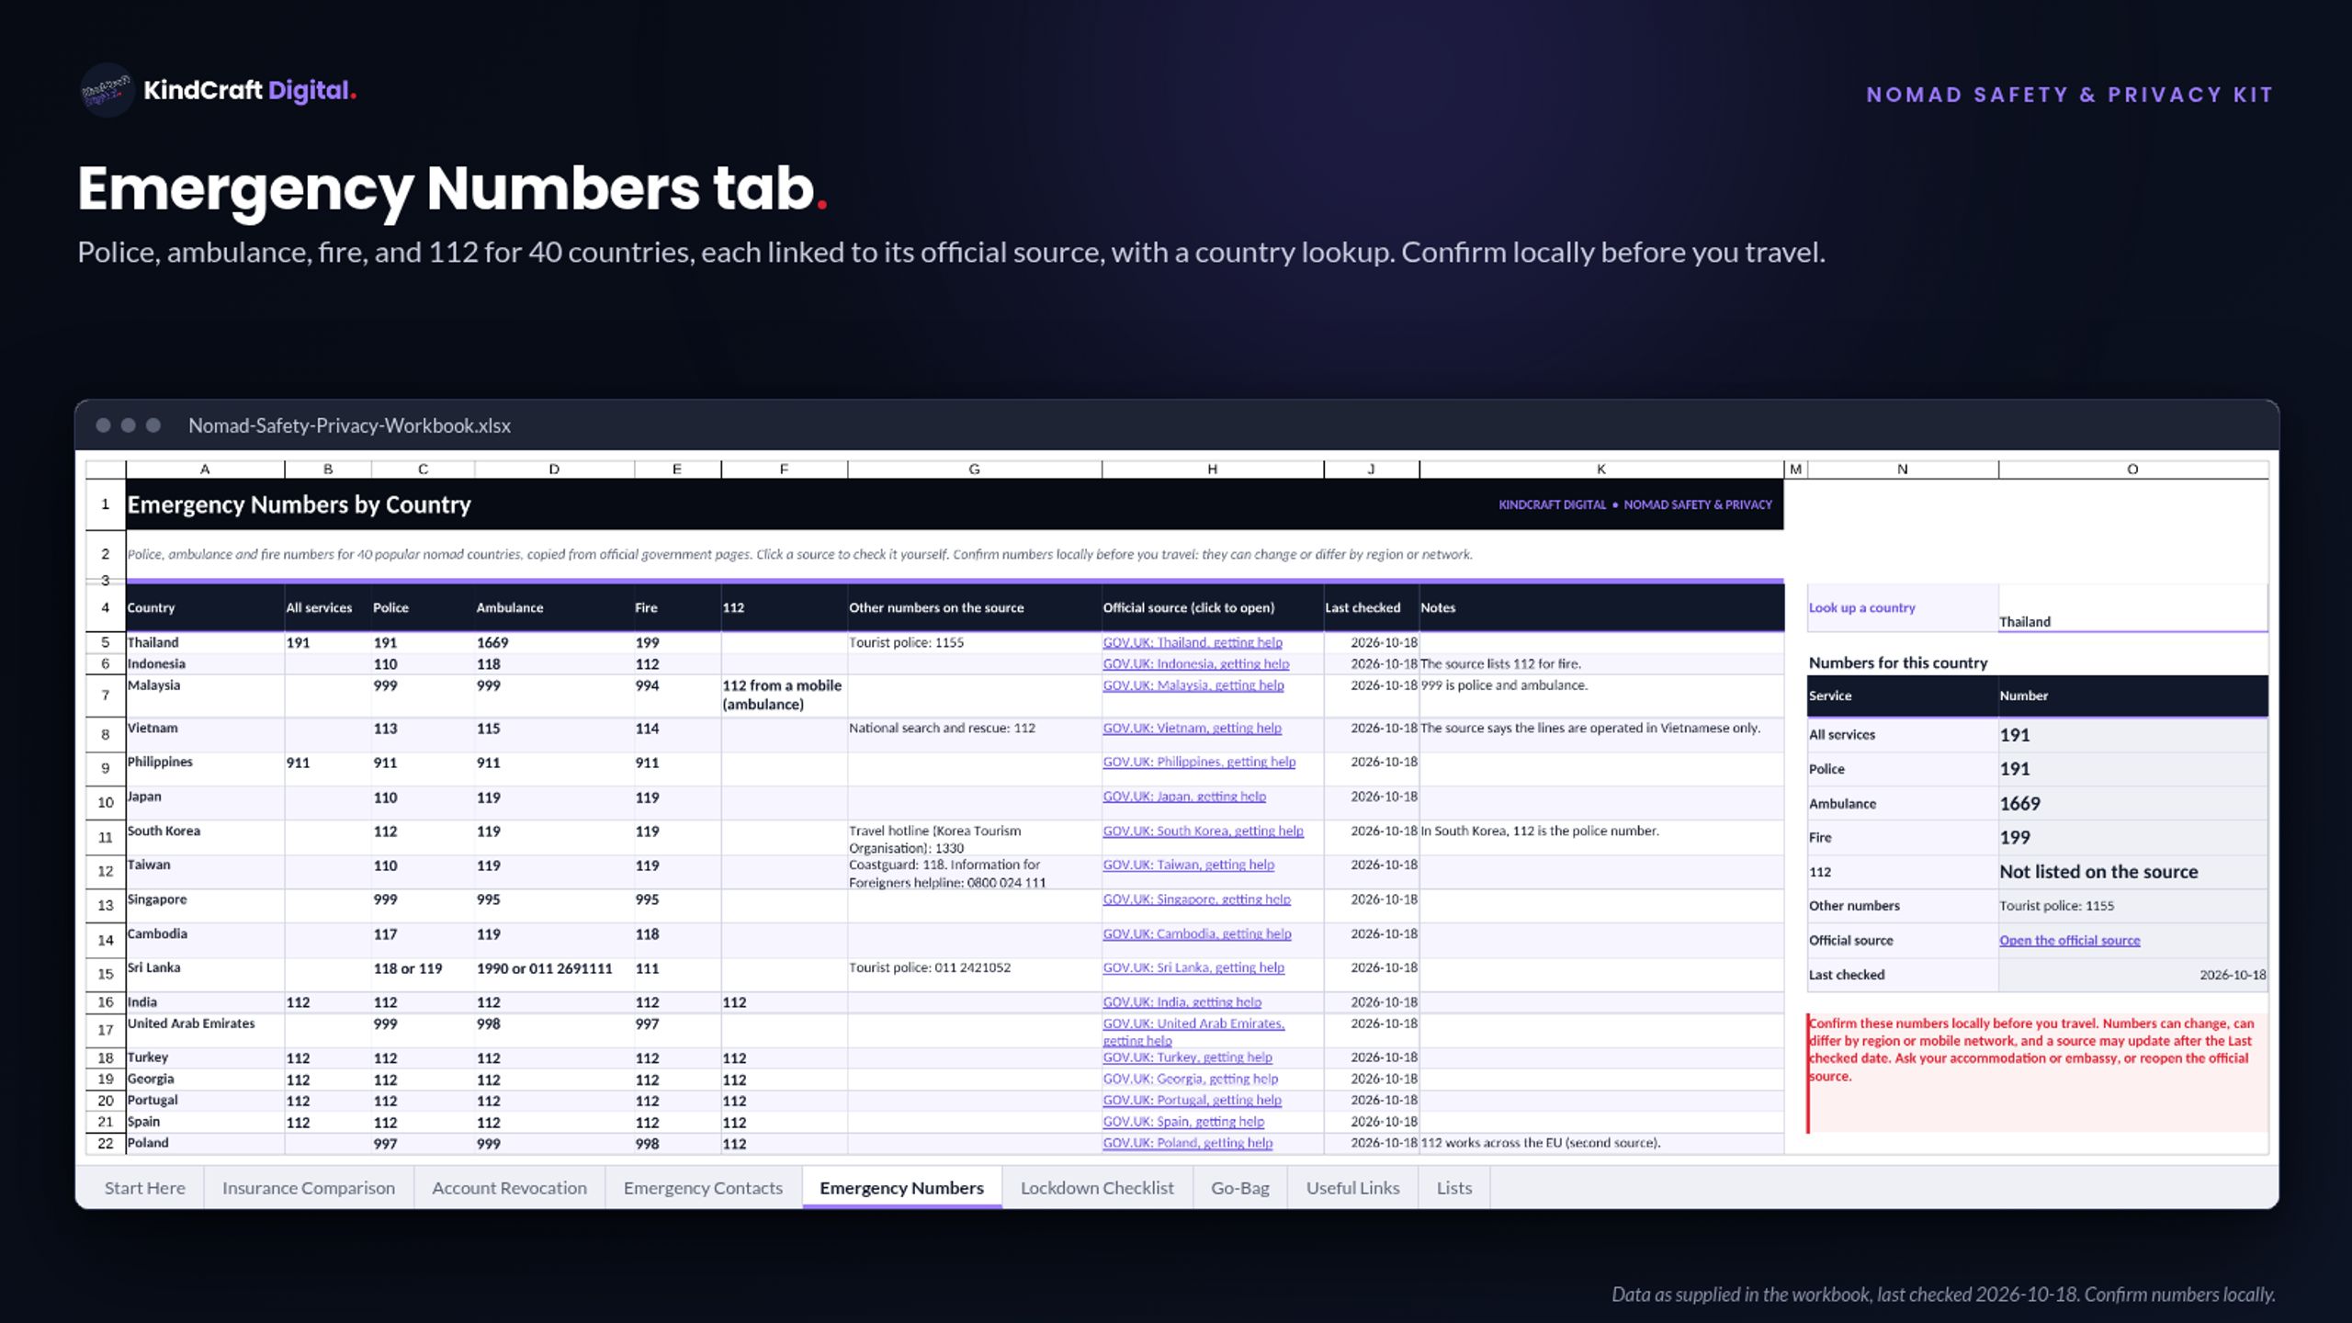Select row 5 header
2352x1323 pixels.
click(105, 642)
